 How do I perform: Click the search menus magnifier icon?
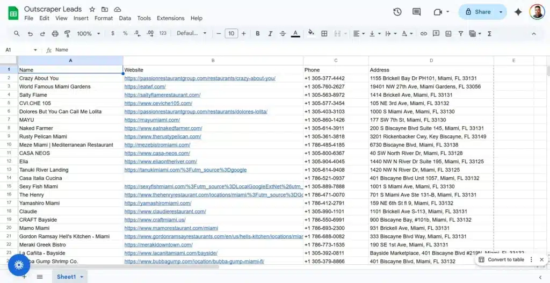[17, 34]
